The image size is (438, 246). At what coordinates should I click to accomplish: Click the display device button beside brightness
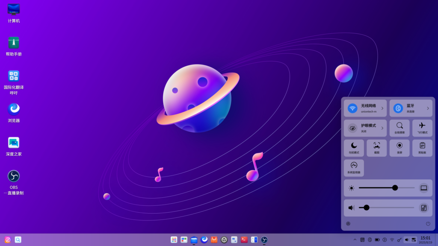(423, 188)
